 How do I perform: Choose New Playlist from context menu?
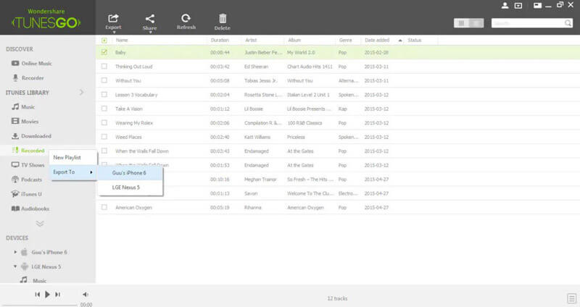tap(67, 157)
